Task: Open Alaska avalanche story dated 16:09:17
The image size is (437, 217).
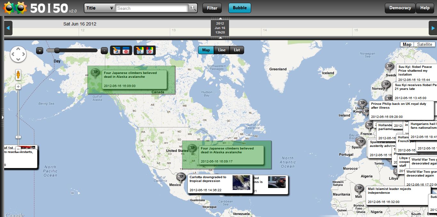Action: point(232,155)
